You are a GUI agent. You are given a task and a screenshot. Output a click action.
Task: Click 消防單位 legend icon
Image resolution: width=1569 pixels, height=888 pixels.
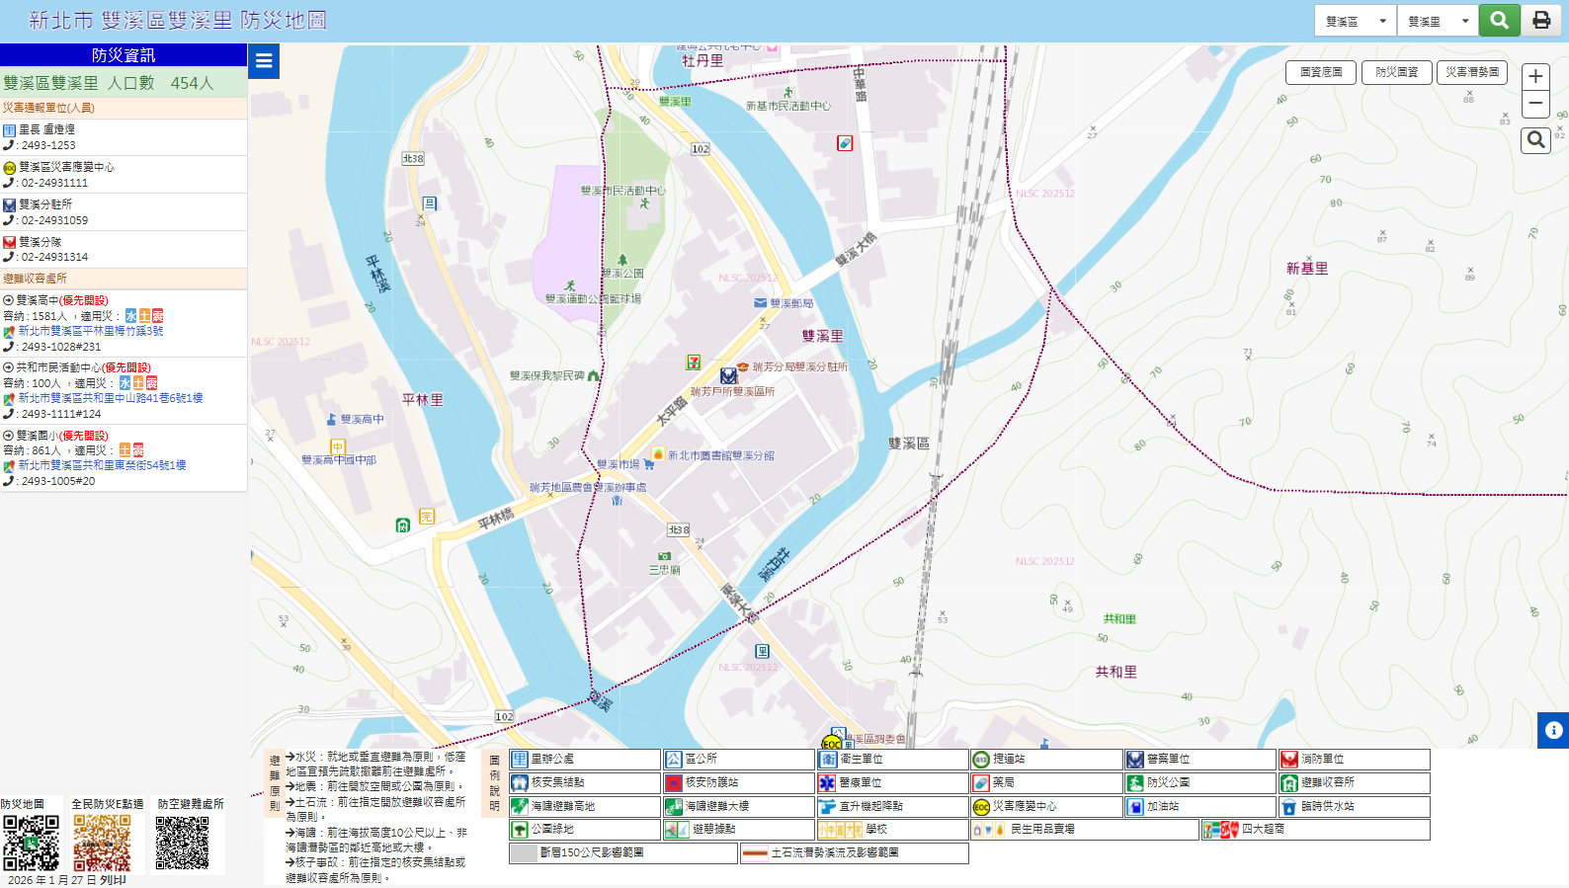tap(1289, 760)
